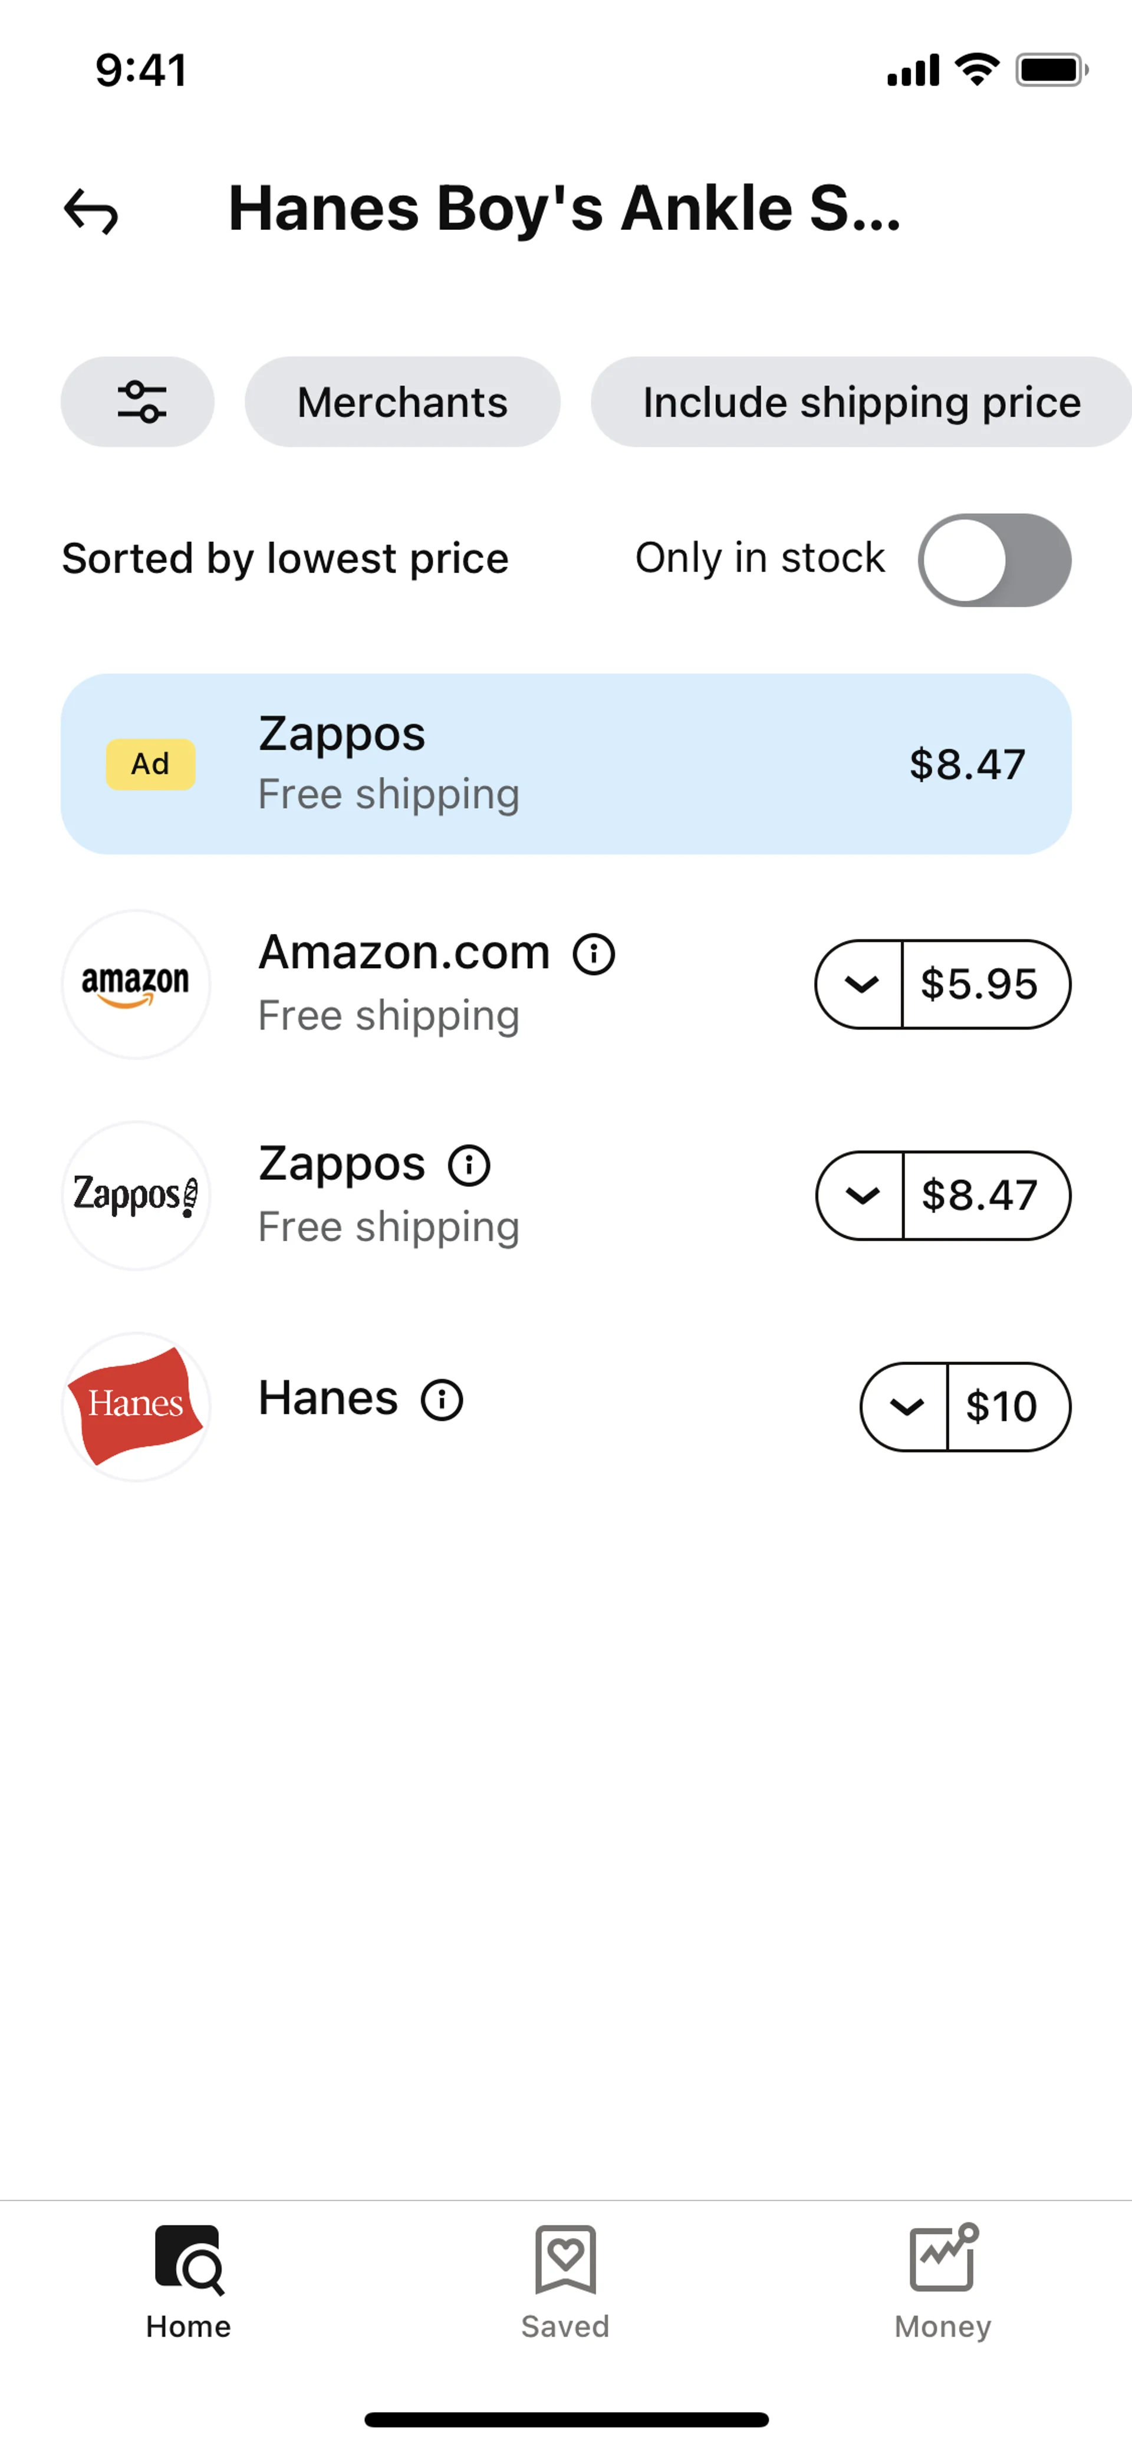Toggle the Include shipping price chip
This screenshot has width=1132, height=2451.
click(x=861, y=402)
